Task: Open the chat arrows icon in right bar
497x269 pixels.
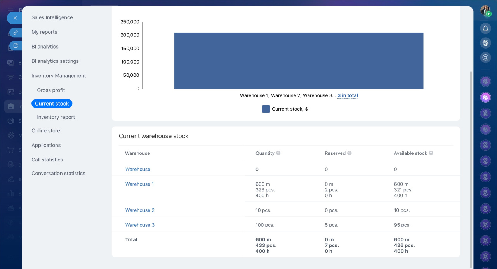Action: 485,57
